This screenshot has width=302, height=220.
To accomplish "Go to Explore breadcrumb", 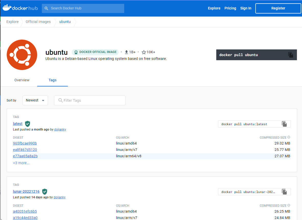I will pyautogui.click(x=12, y=22).
